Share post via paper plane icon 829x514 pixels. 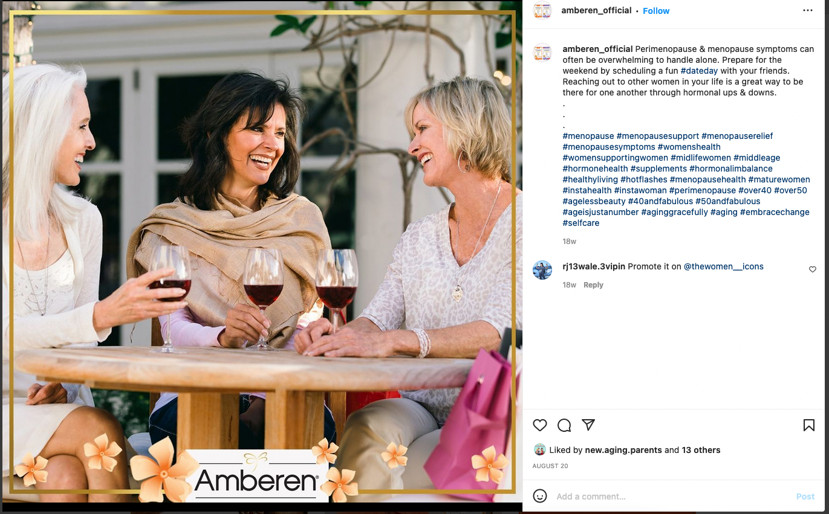[588, 425]
